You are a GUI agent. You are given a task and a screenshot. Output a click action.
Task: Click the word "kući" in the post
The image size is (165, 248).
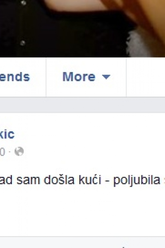coord(90,180)
